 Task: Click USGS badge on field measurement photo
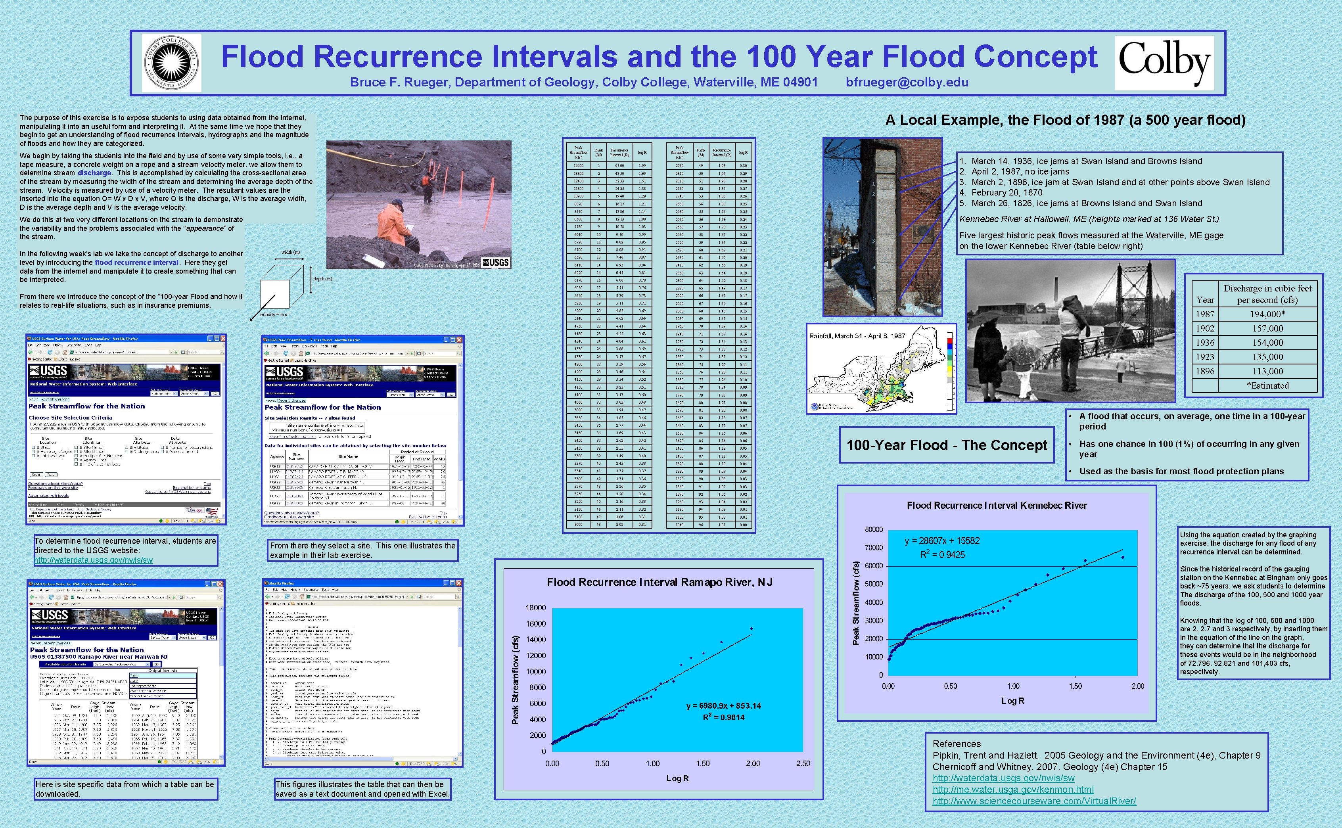click(x=495, y=262)
